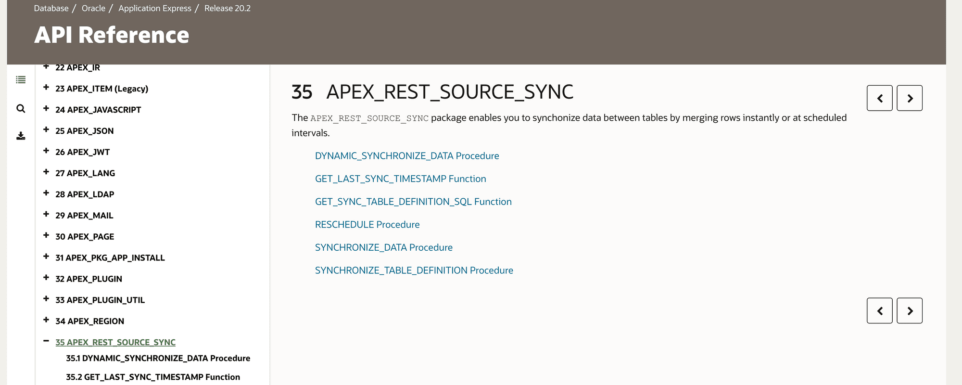Open GET_LAST_SYNC_TIMESTAMP Function link in content
This screenshot has width=962, height=385.
click(x=401, y=179)
